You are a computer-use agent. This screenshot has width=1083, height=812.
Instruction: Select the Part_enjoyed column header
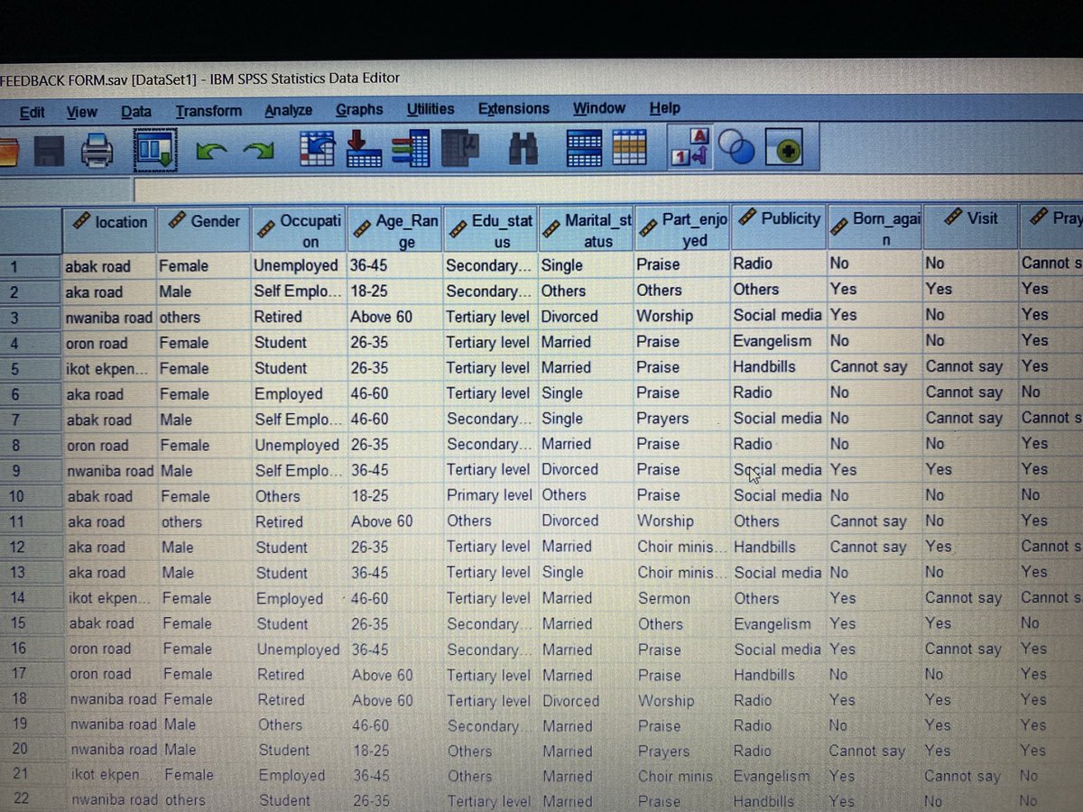[683, 229]
